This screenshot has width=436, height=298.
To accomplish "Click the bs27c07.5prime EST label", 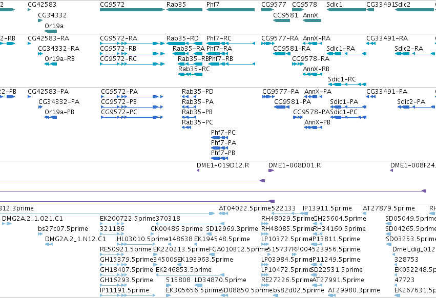I will click(x=63, y=229).
